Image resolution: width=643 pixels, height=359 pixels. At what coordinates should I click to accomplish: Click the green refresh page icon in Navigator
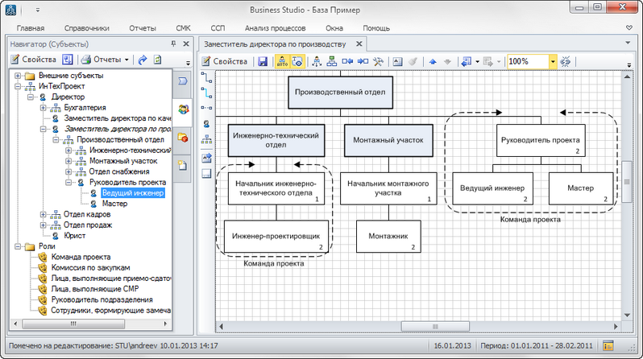click(x=157, y=60)
